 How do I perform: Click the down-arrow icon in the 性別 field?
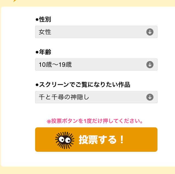[x=150, y=32]
